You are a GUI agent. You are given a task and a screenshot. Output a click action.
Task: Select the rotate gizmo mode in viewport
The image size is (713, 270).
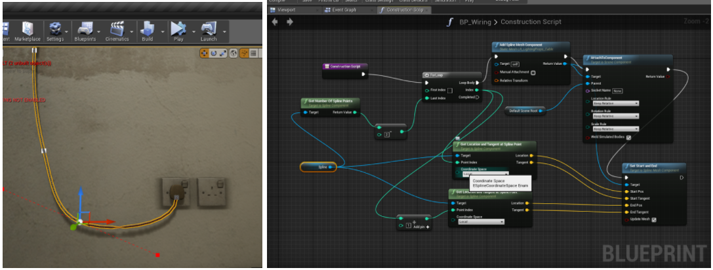[214, 54]
